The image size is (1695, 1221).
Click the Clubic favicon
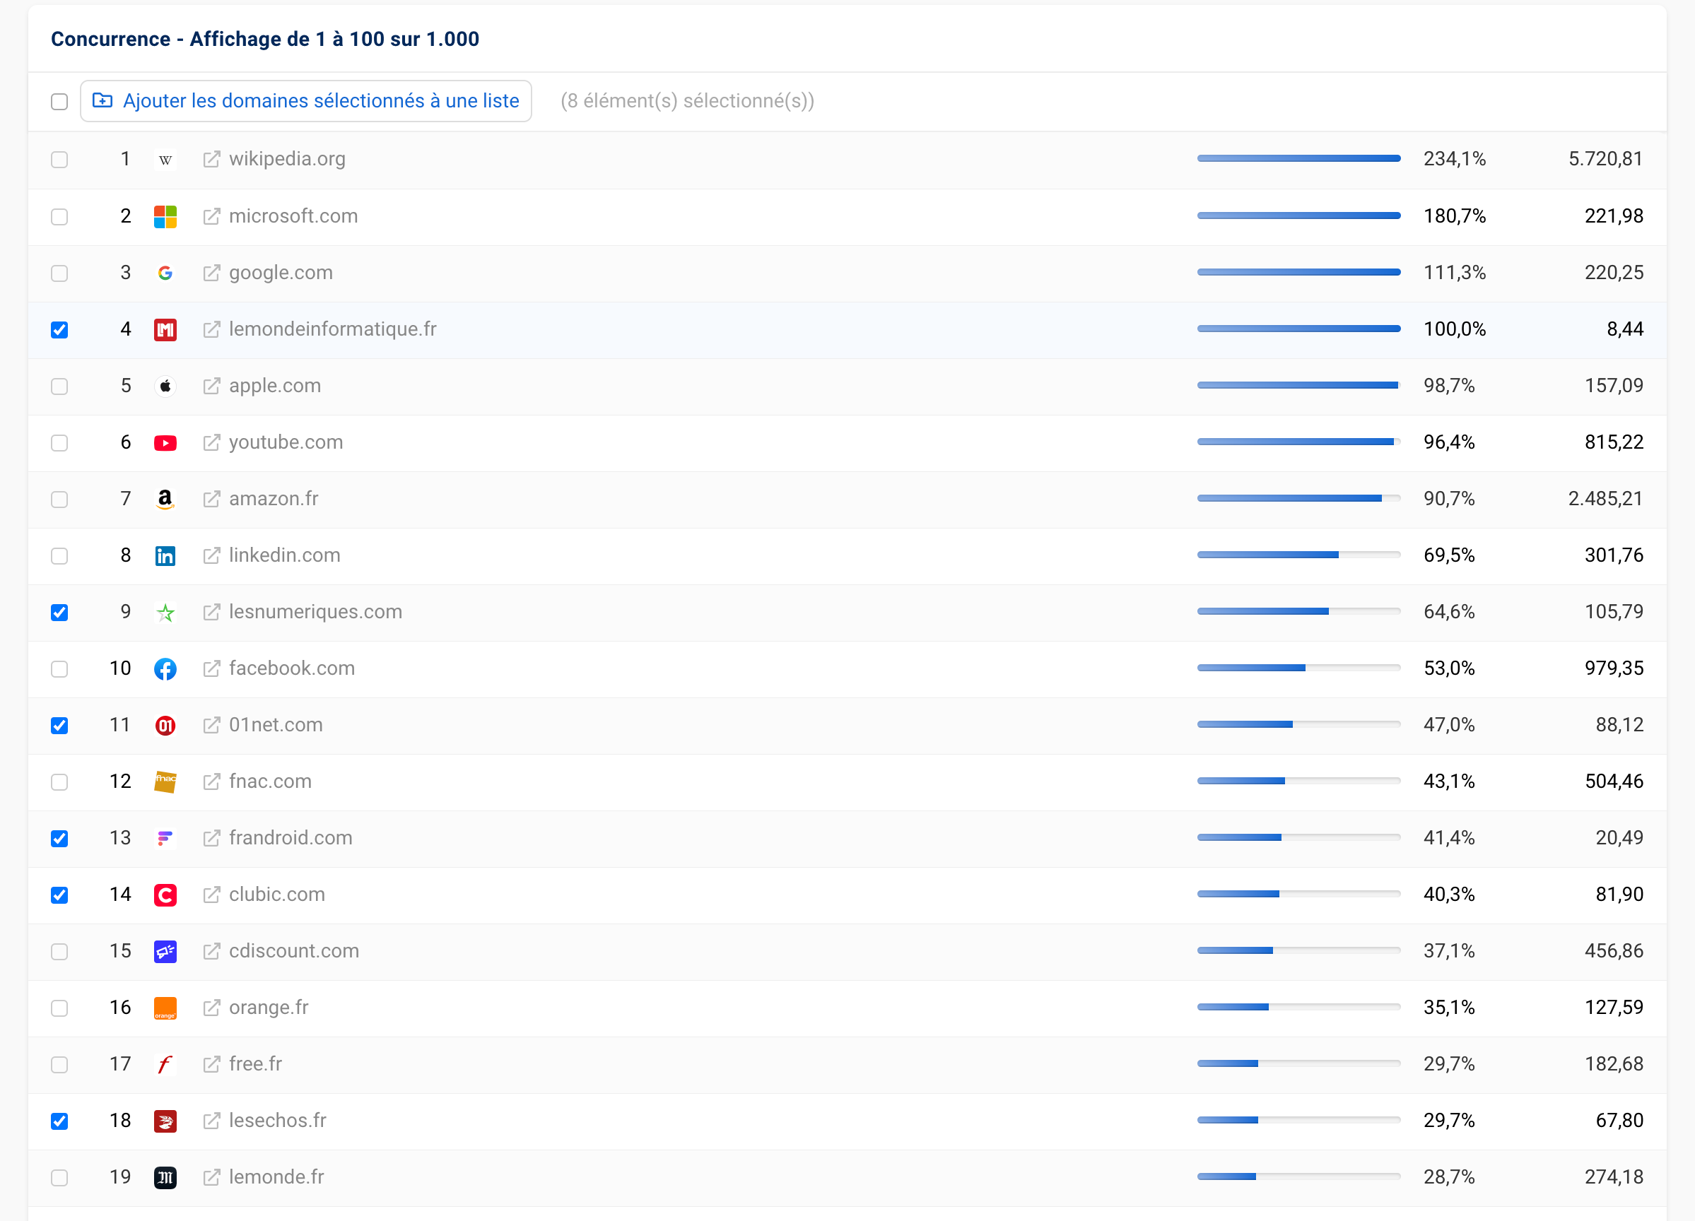(x=165, y=895)
